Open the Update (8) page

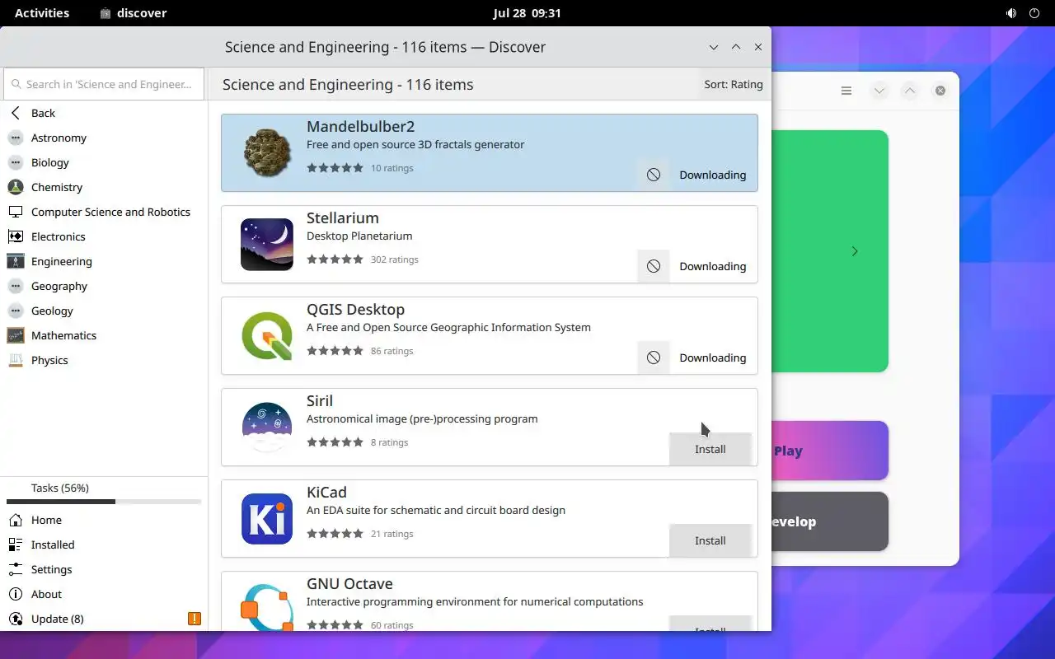point(104,619)
